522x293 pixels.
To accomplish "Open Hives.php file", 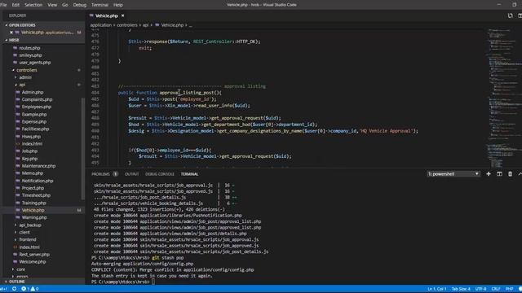I will click(x=31, y=137).
